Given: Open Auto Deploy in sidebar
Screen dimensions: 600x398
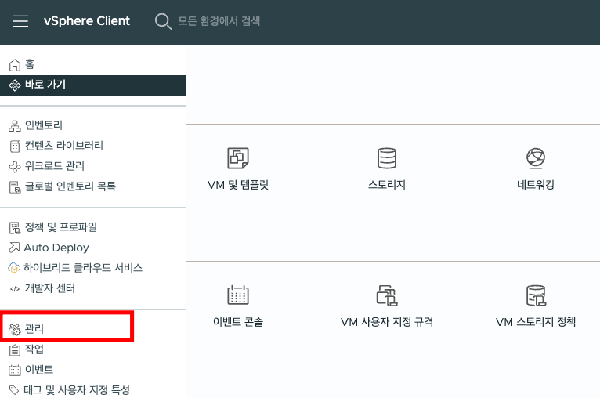Looking at the screenshot, I should point(56,248).
